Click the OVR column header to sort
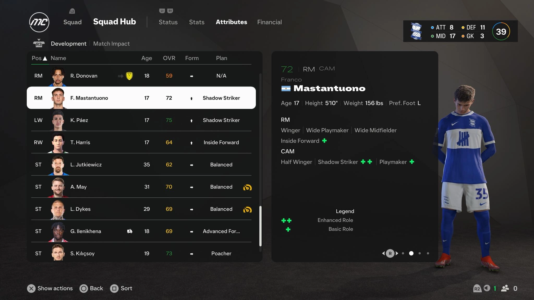Image resolution: width=534 pixels, height=300 pixels. (x=169, y=58)
